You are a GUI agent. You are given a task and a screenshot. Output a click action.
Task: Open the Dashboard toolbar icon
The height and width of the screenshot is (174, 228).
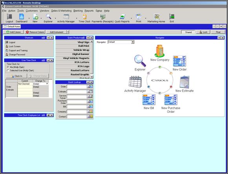click(x=22, y=17)
